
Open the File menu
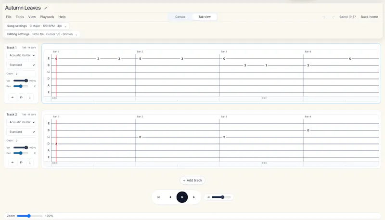click(9, 17)
